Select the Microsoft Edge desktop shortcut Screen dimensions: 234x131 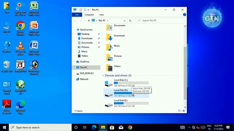pyautogui.click(x=20, y=107)
